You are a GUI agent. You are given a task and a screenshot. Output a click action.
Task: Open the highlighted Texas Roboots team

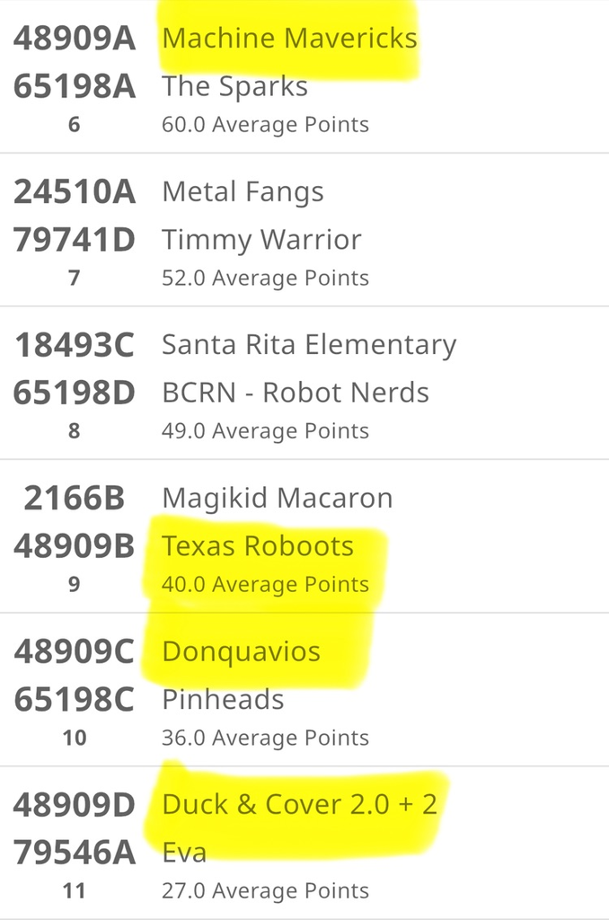point(258,546)
